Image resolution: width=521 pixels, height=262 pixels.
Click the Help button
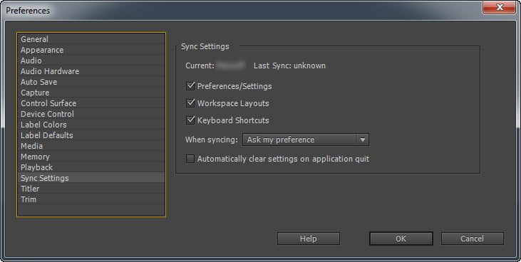coord(309,239)
